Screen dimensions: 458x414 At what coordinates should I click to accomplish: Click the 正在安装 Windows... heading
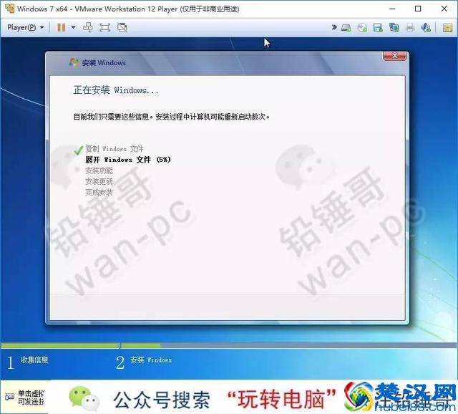point(116,90)
